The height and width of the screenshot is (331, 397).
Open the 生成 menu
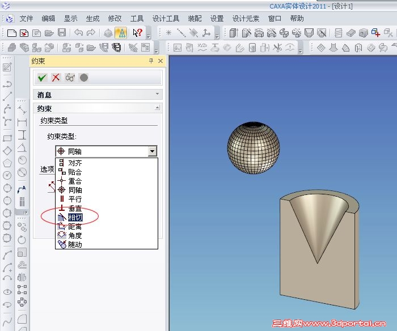coord(92,19)
